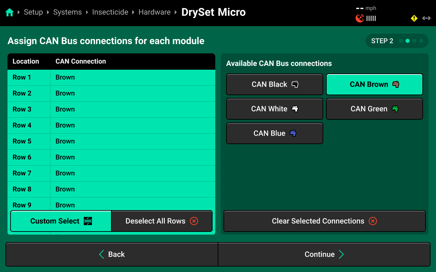Click the Continue right chevron icon

pyautogui.click(x=341, y=254)
